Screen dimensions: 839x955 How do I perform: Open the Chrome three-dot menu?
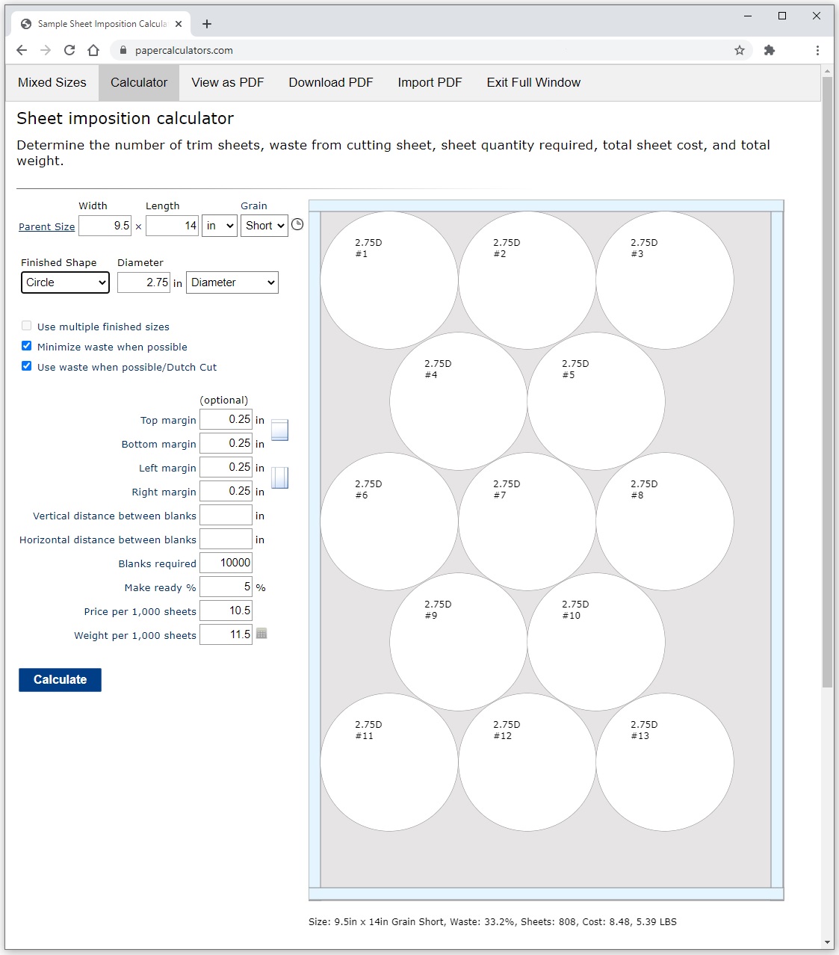tap(817, 50)
